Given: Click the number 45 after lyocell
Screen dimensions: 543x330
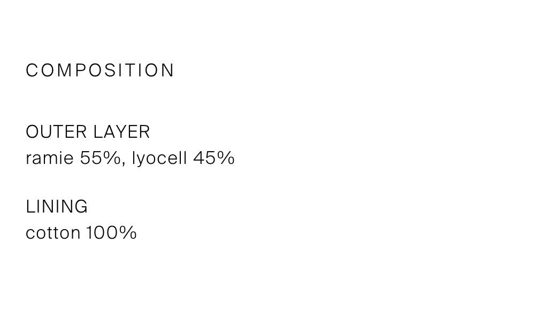Looking at the screenshot, I should pos(204,158).
